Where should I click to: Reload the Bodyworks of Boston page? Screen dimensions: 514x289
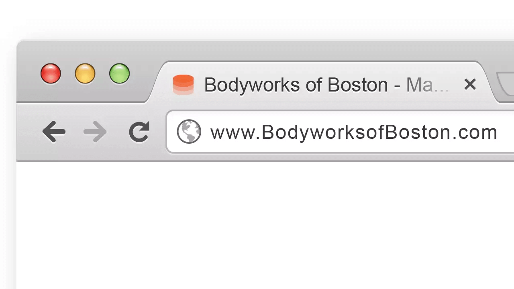(139, 132)
